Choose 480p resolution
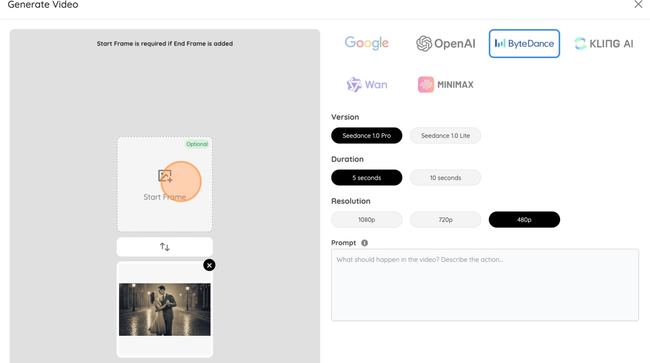 [525, 220]
